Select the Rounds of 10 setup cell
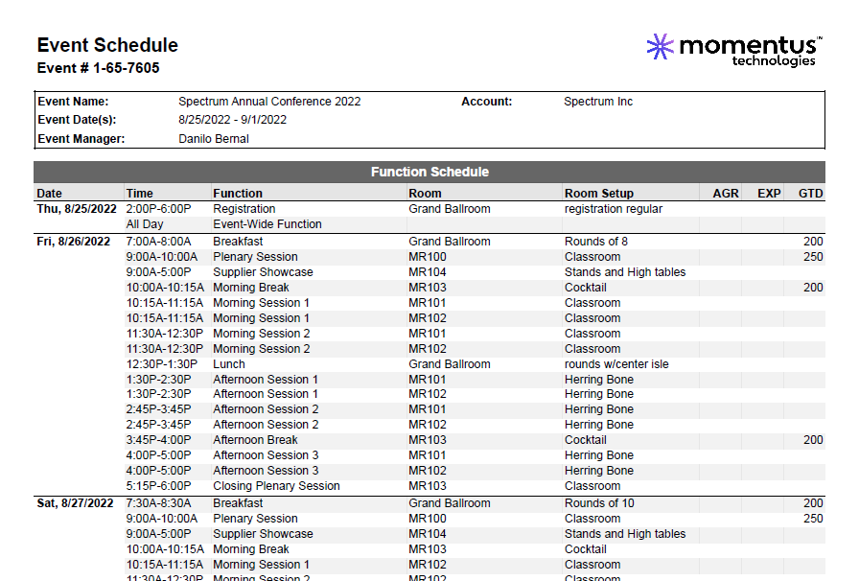The image size is (859, 581). (599, 503)
